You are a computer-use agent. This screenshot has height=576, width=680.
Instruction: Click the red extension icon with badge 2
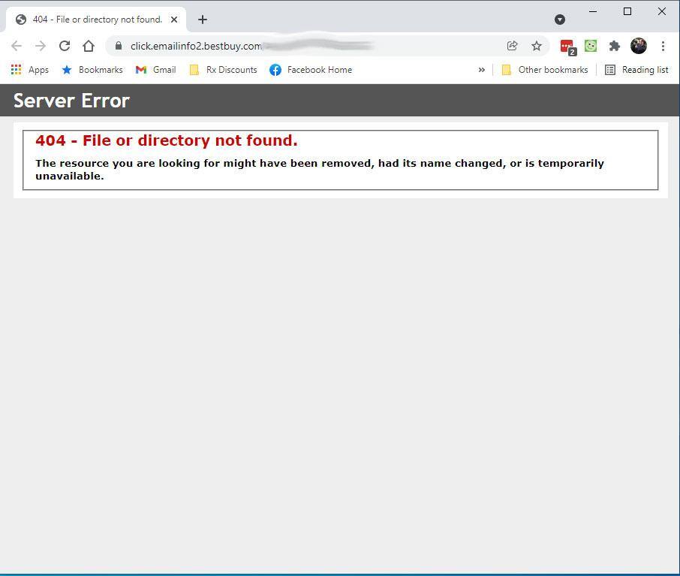(x=567, y=47)
